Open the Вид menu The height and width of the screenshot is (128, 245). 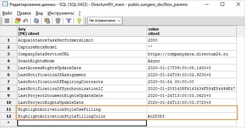click(39, 13)
